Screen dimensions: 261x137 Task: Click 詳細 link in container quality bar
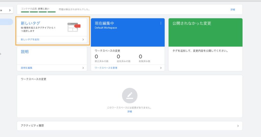pyautogui.click(x=233, y=10)
